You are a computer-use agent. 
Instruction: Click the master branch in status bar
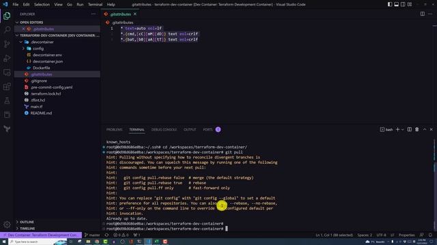coord(92,235)
